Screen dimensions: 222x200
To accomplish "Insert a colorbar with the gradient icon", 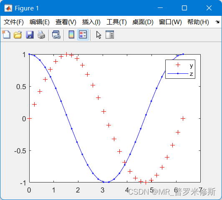I will pyautogui.click(x=71, y=35).
